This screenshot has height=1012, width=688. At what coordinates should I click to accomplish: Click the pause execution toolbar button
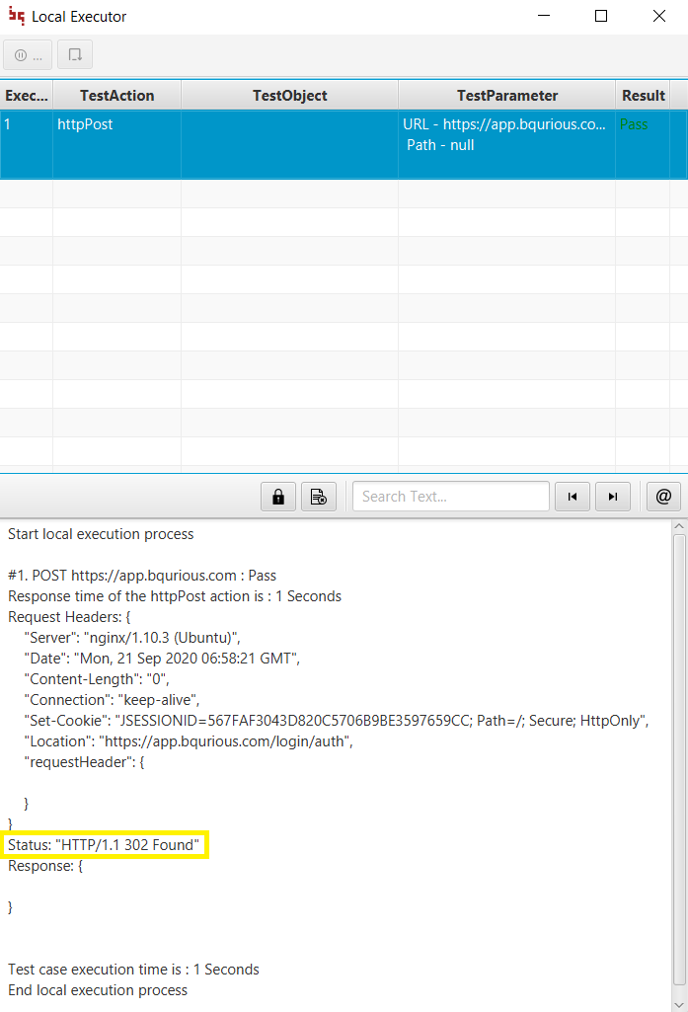[28, 55]
